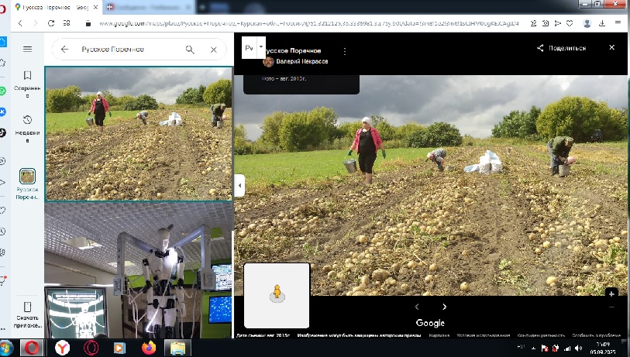
Task: Open Recents in the sidebar
Action: click(27, 125)
